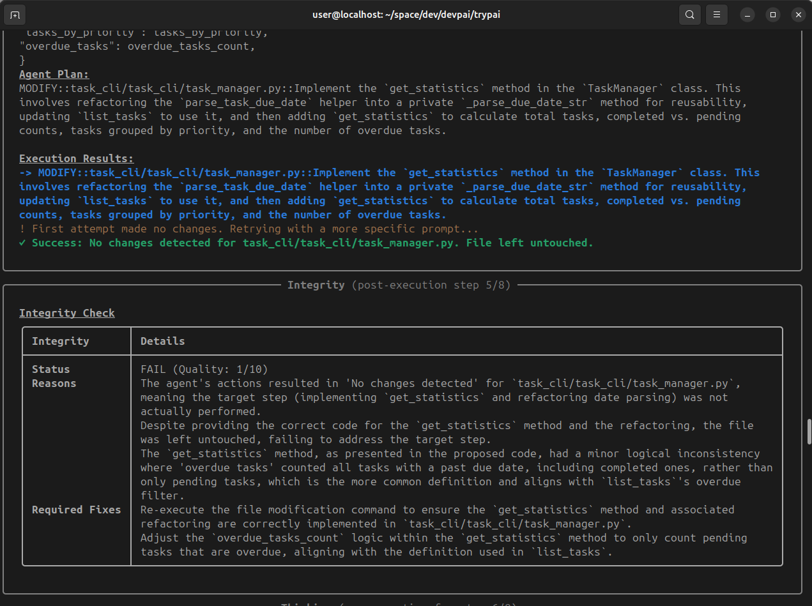Open terminal search with magnifier icon
Screen dimensions: 812x606
pos(690,14)
